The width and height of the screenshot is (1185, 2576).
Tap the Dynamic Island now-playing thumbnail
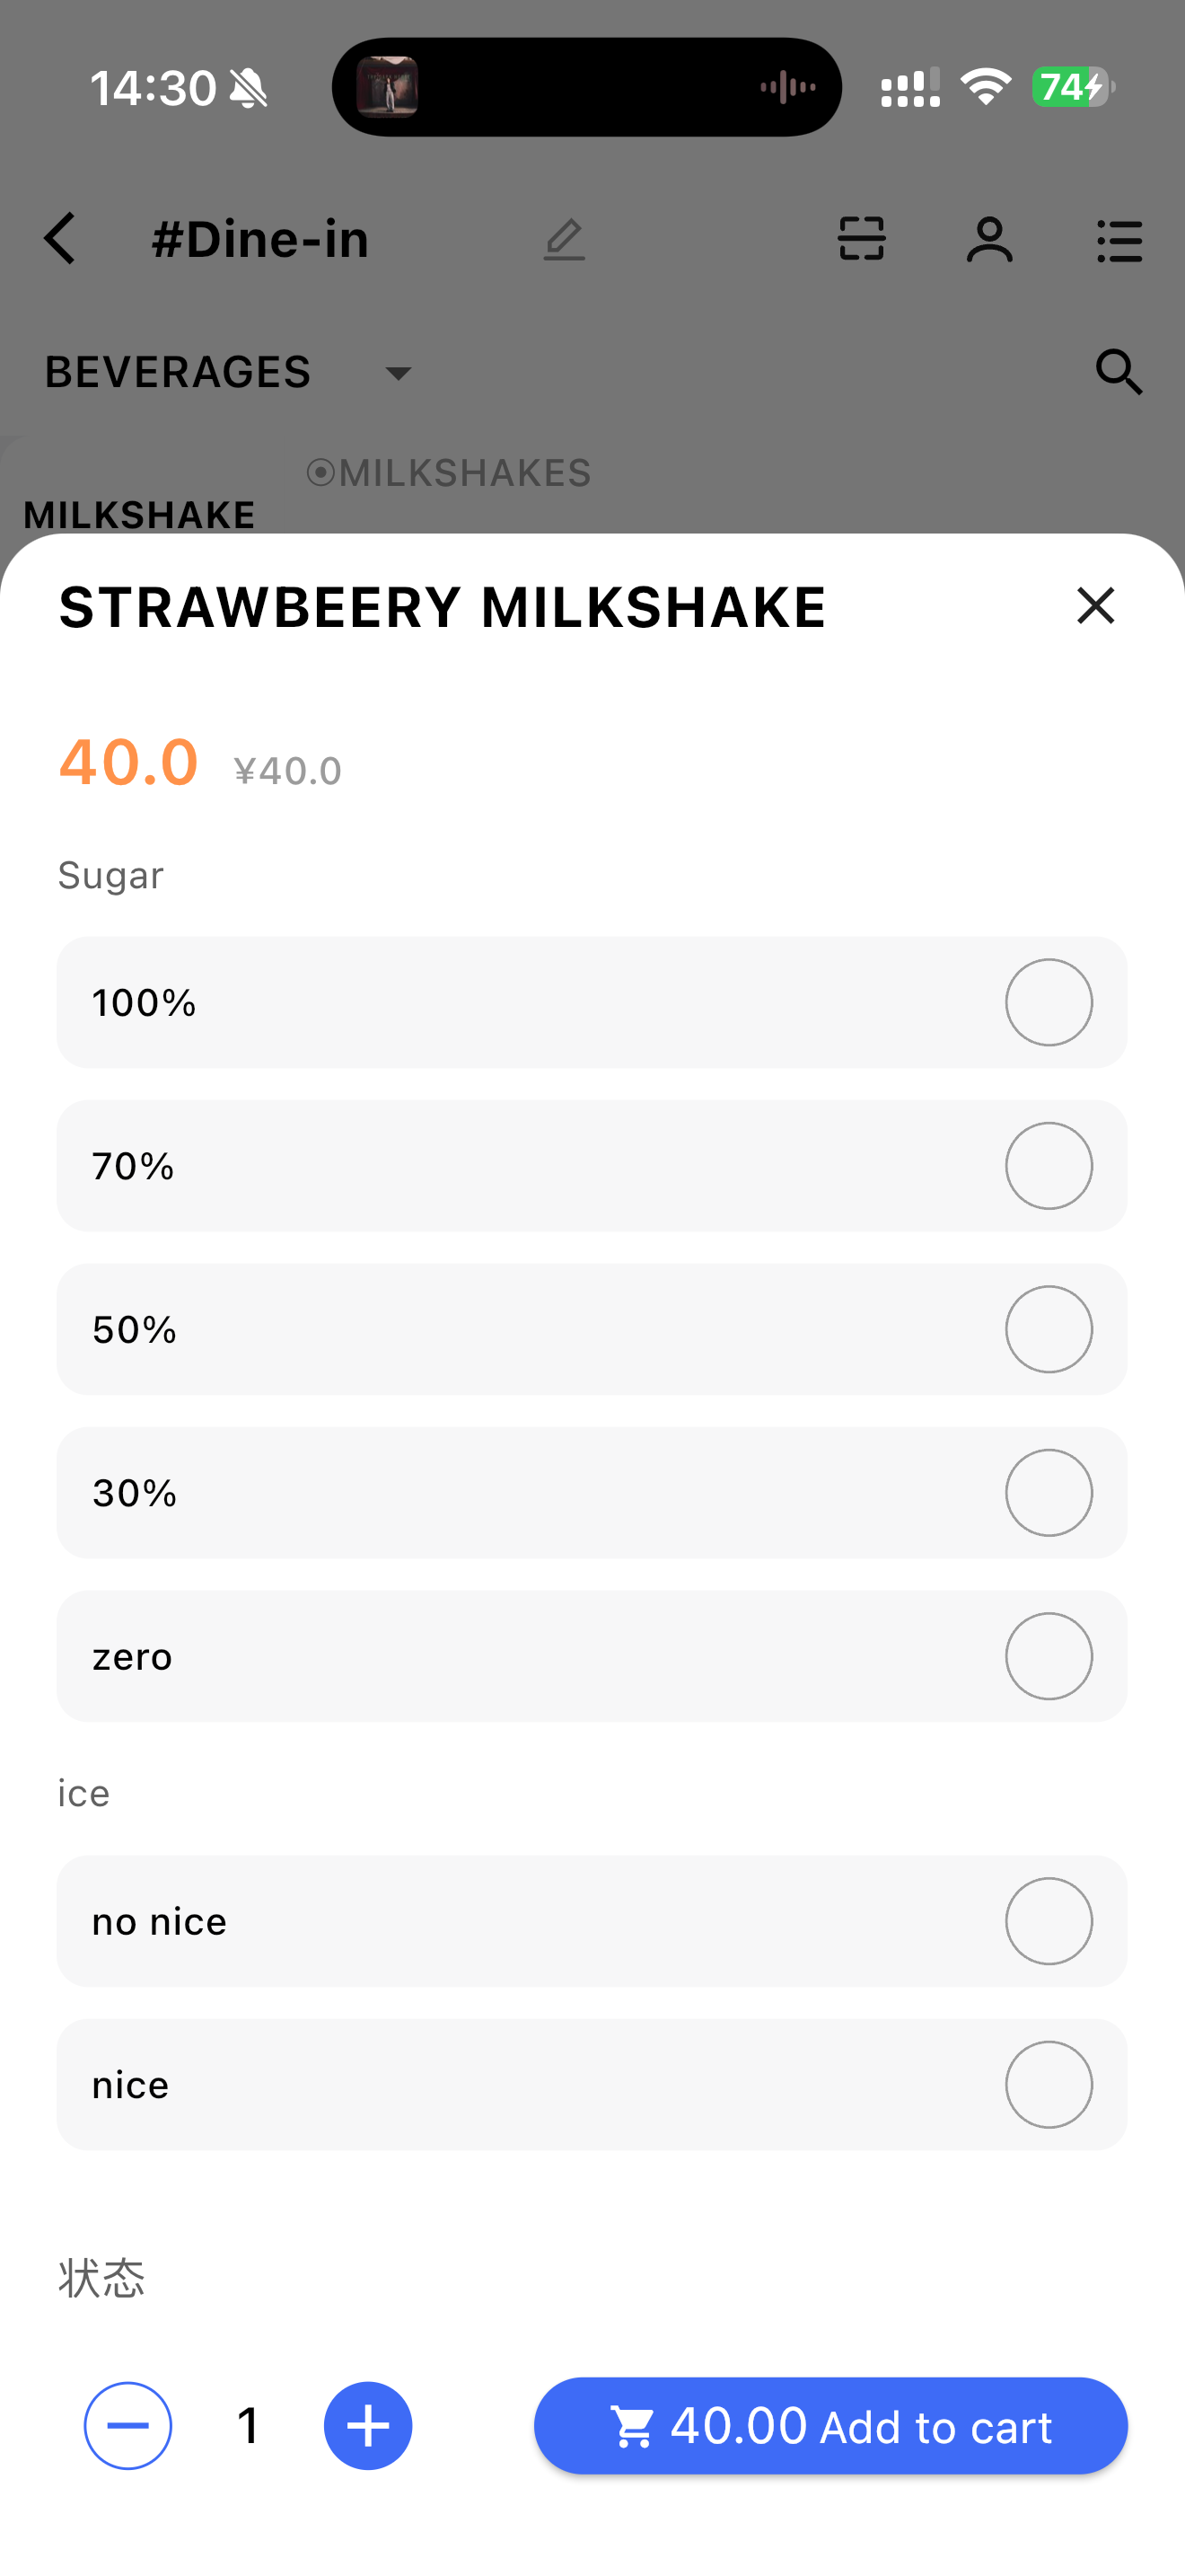(388, 87)
